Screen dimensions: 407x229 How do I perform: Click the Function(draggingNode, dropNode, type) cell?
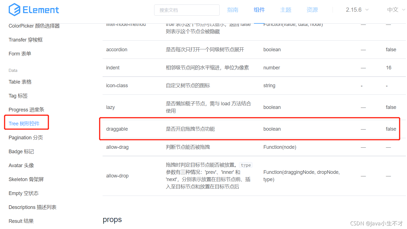tap(302, 176)
